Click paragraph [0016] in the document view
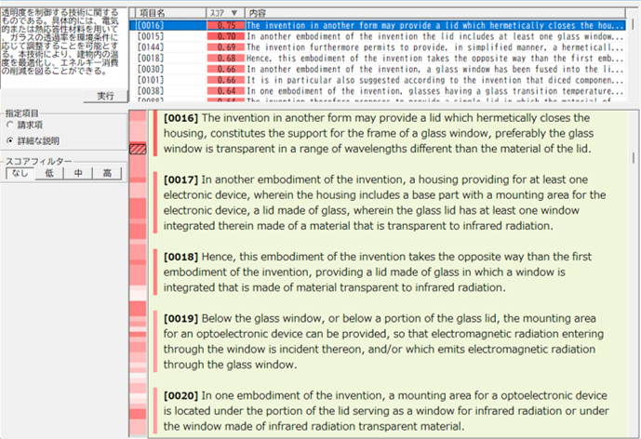Screen dimensions: 641x439 (x=378, y=133)
